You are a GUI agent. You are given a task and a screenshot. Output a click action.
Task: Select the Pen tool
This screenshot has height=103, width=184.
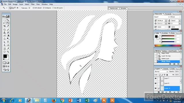[x=5, y=45]
